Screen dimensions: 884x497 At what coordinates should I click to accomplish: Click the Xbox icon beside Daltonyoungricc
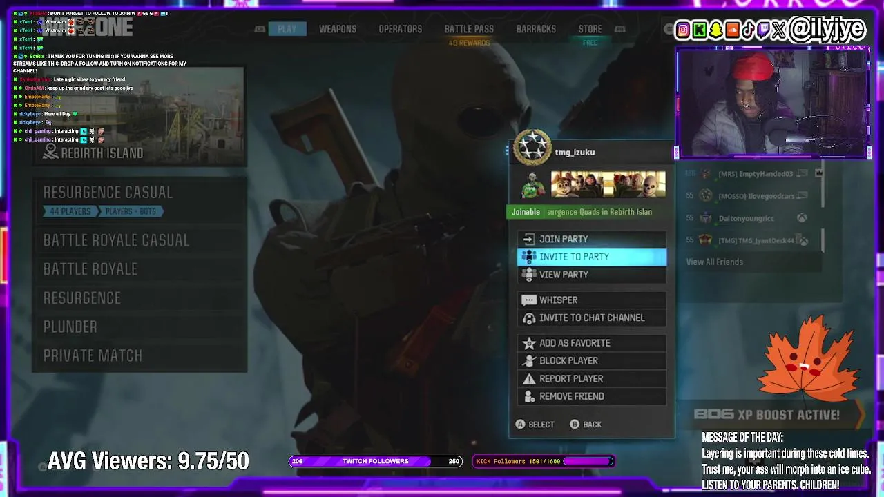pyautogui.click(x=802, y=218)
